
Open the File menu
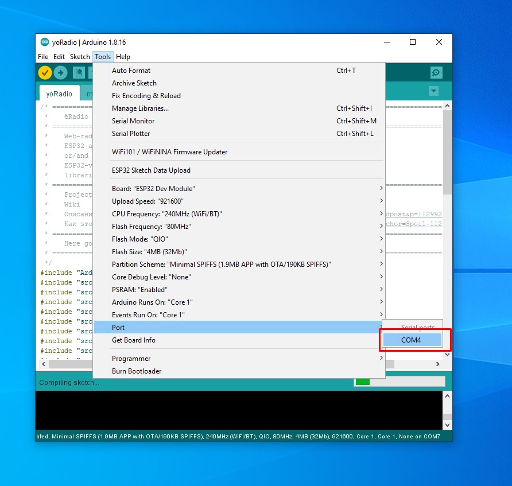point(43,57)
